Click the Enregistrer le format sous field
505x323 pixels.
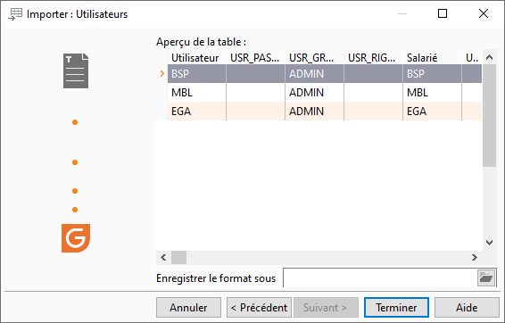[380, 277]
